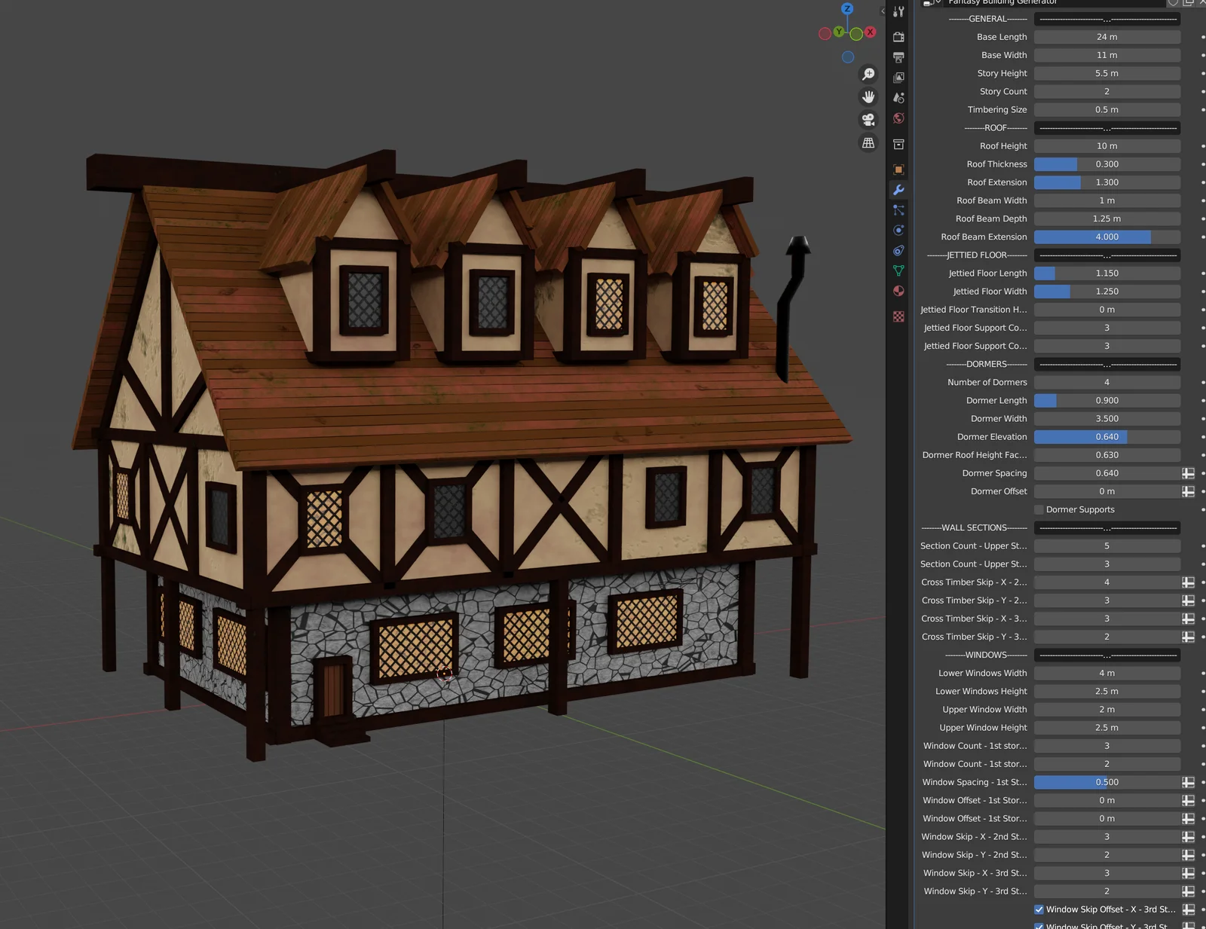Open the modifier header dropdown chevron
Screen dimensions: 1206x929
(x=937, y=3)
